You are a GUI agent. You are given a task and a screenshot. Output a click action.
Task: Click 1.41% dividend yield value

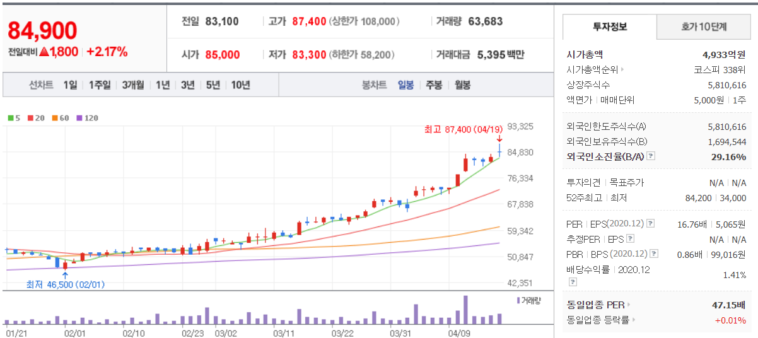[x=734, y=276]
